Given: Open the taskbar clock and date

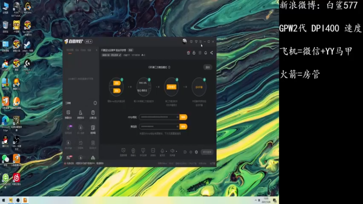Looking at the screenshot, I should click(x=266, y=200).
